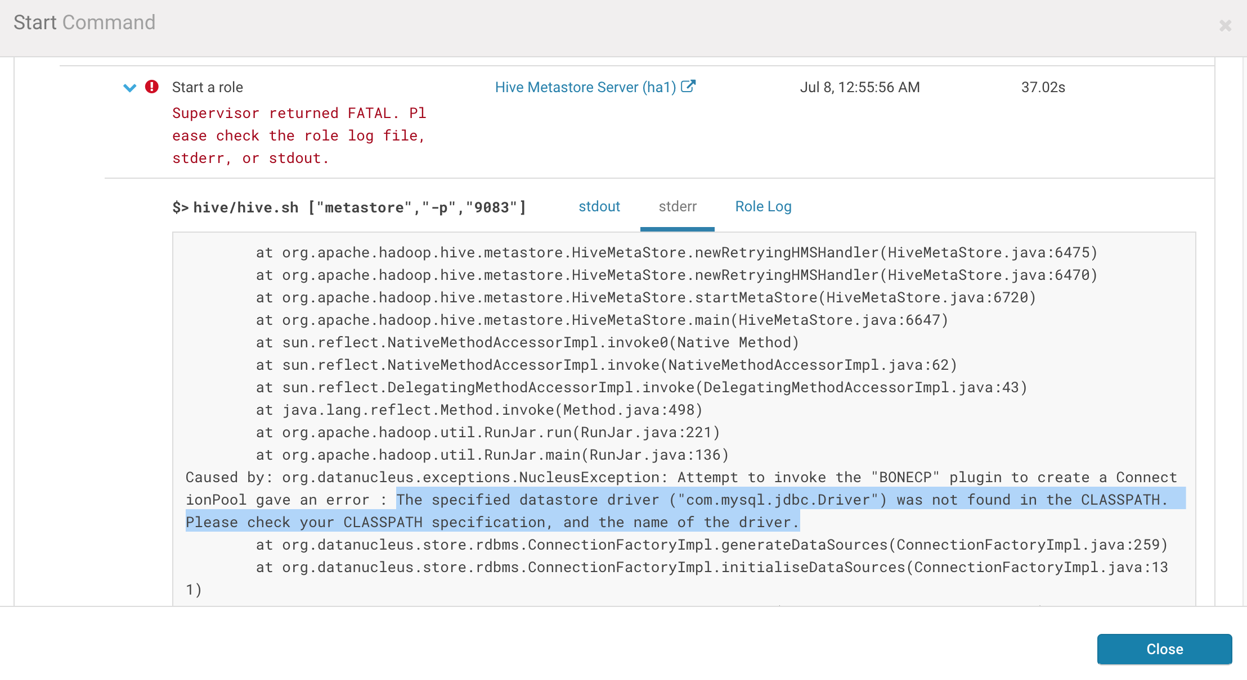Image resolution: width=1247 pixels, height=680 pixels.
Task: Click the NativeMethodAccessorImpl.java:62 stack trace line
Action: 607,365
